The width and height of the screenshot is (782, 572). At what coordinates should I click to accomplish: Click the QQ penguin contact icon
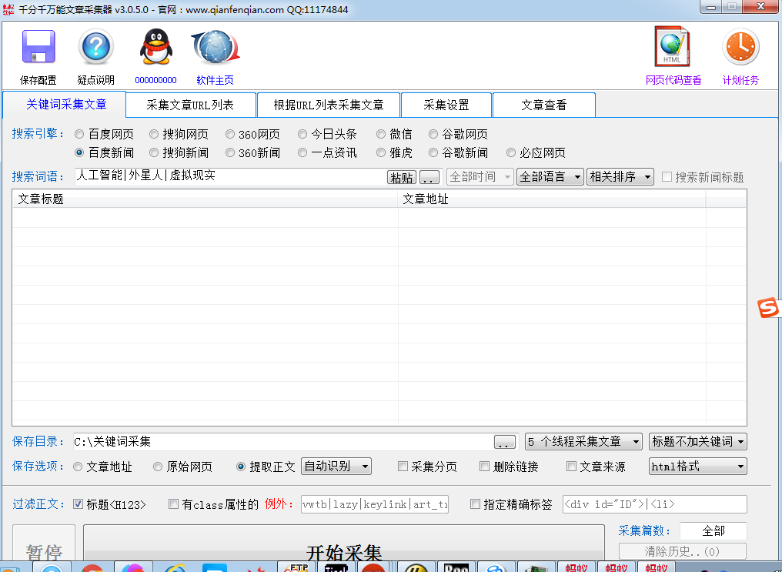click(155, 47)
